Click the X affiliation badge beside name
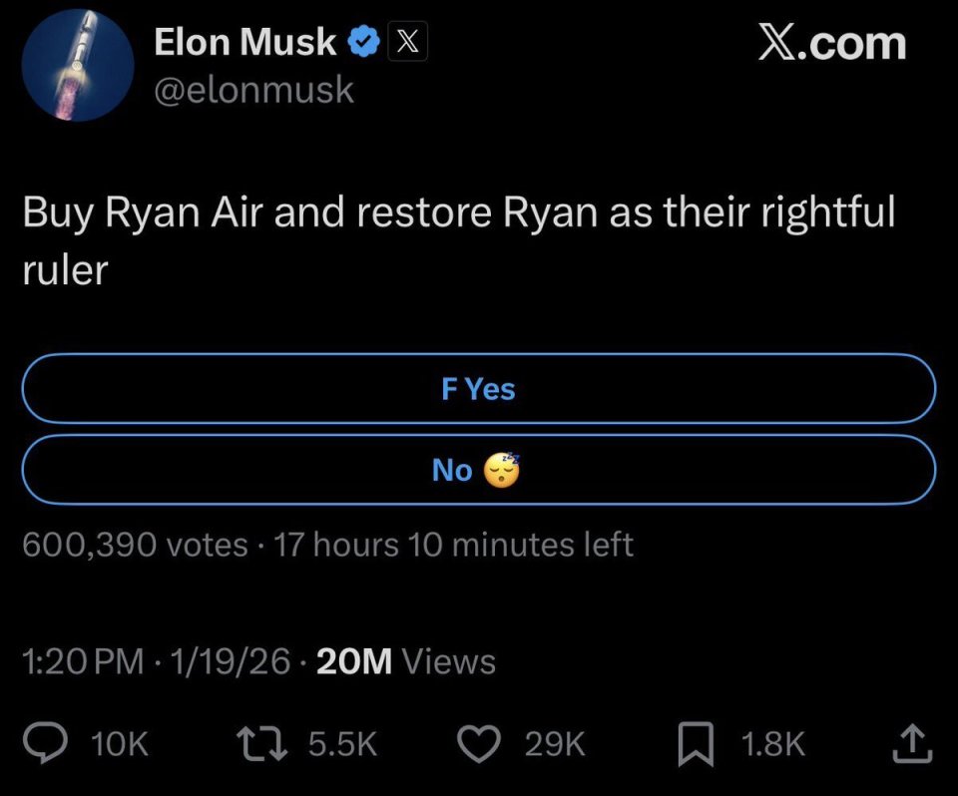958x796 pixels. (x=405, y=42)
